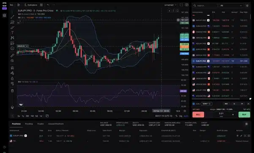Open the object tree layers icon

pos(12,107)
